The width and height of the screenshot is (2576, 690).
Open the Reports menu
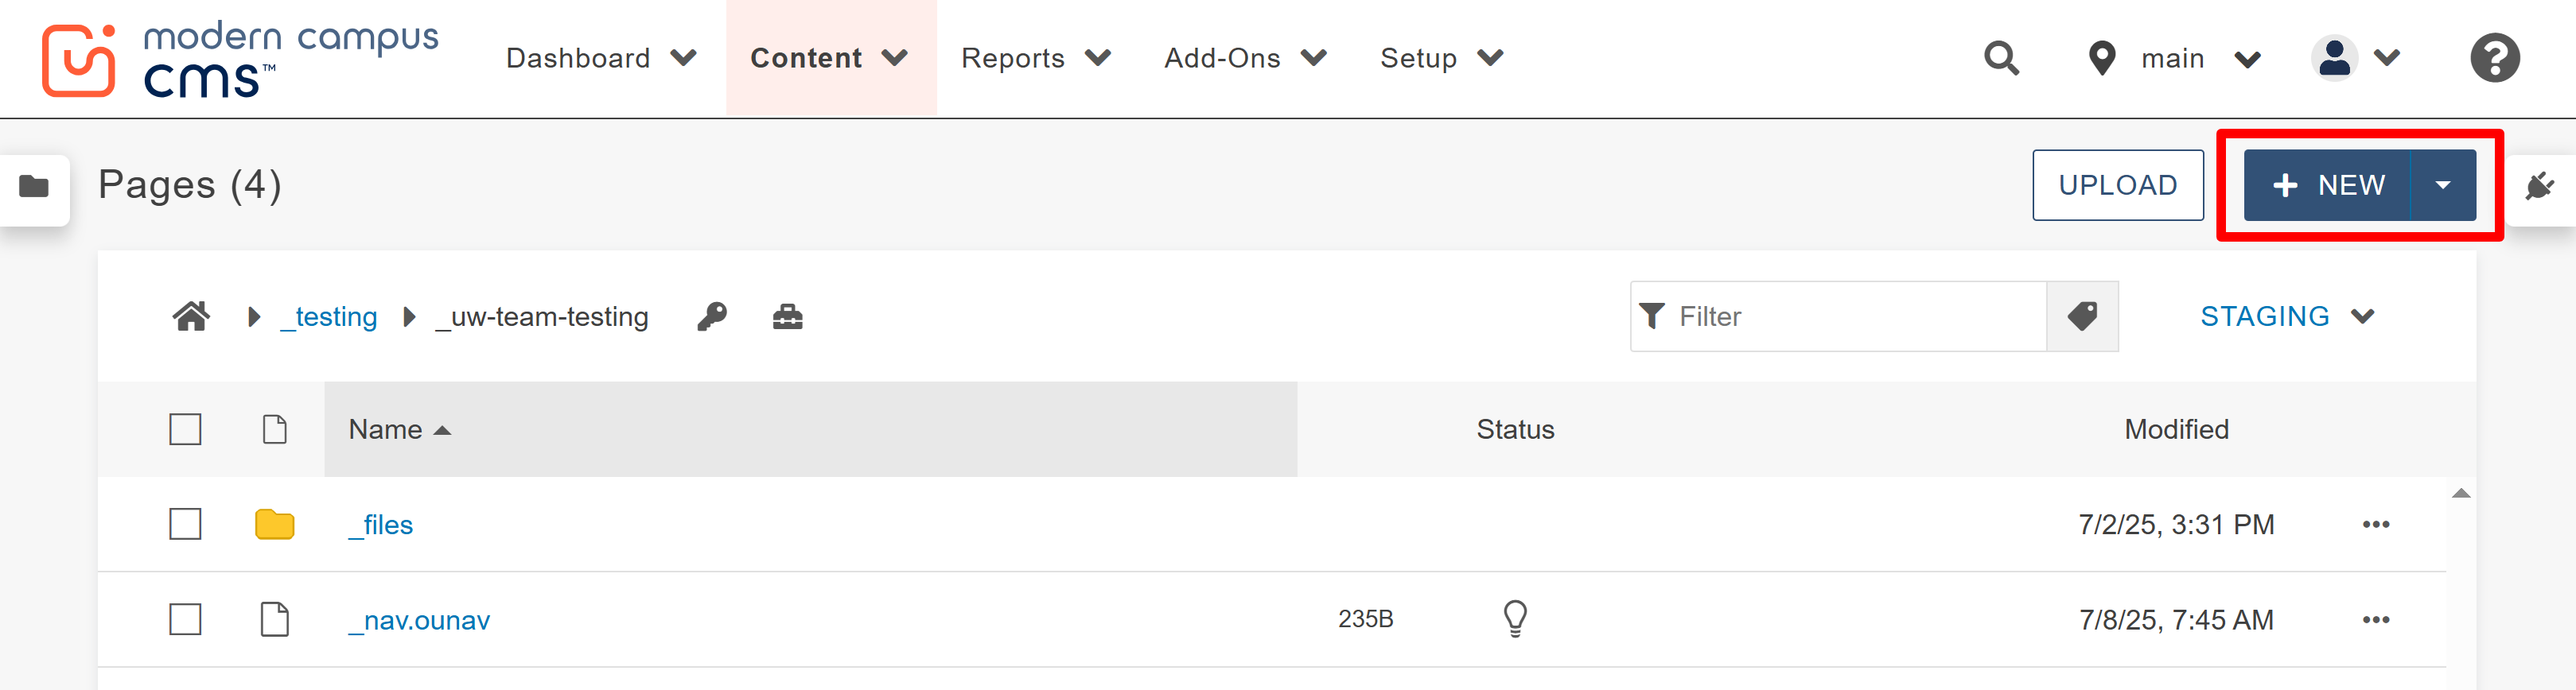(1013, 58)
